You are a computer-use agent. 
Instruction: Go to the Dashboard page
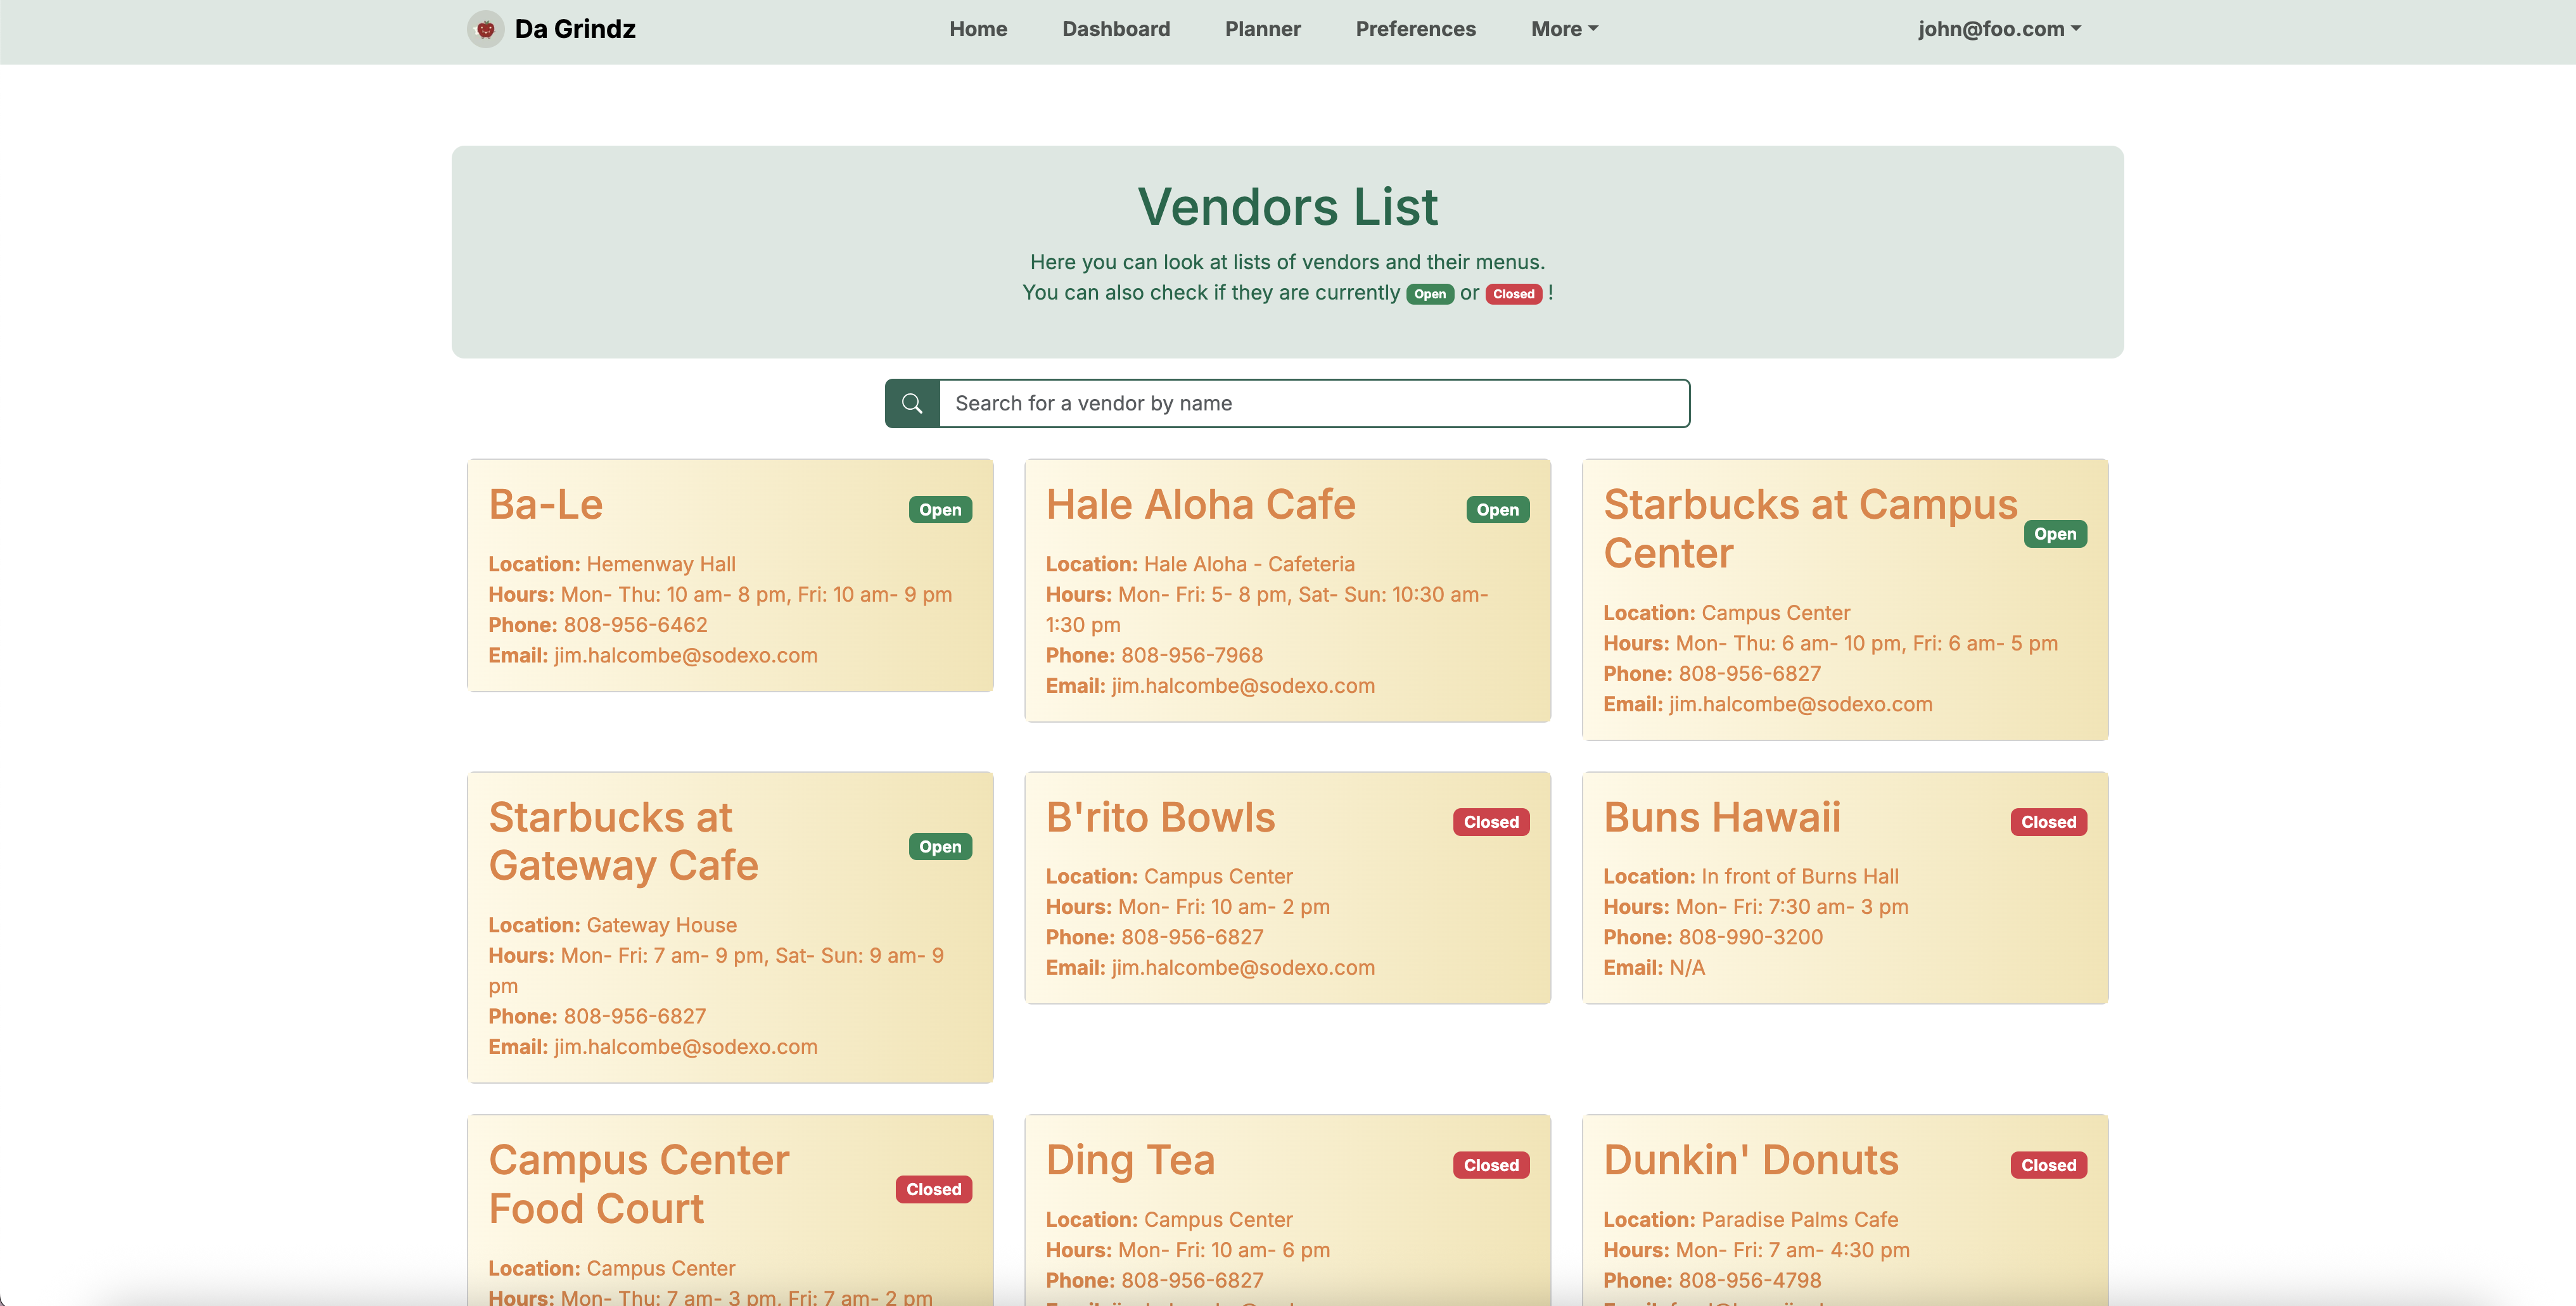1116,29
